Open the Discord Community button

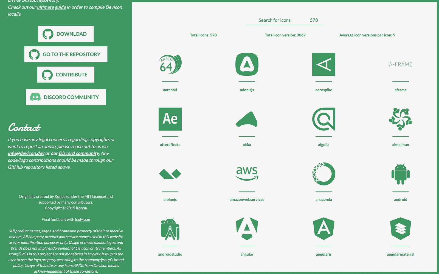66,97
